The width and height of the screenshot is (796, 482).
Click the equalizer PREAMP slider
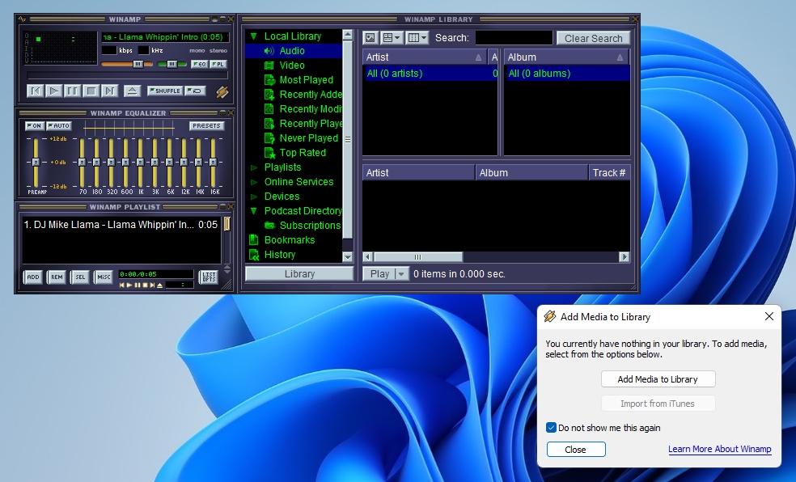point(36,163)
